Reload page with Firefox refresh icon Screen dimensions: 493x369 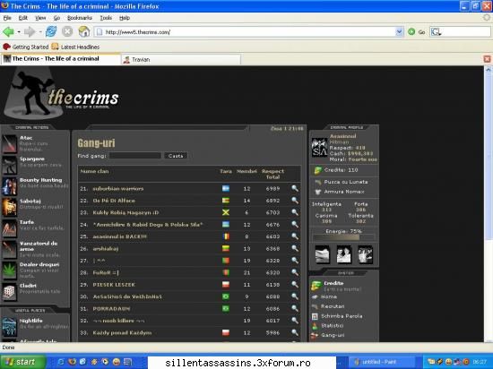pos(51,31)
